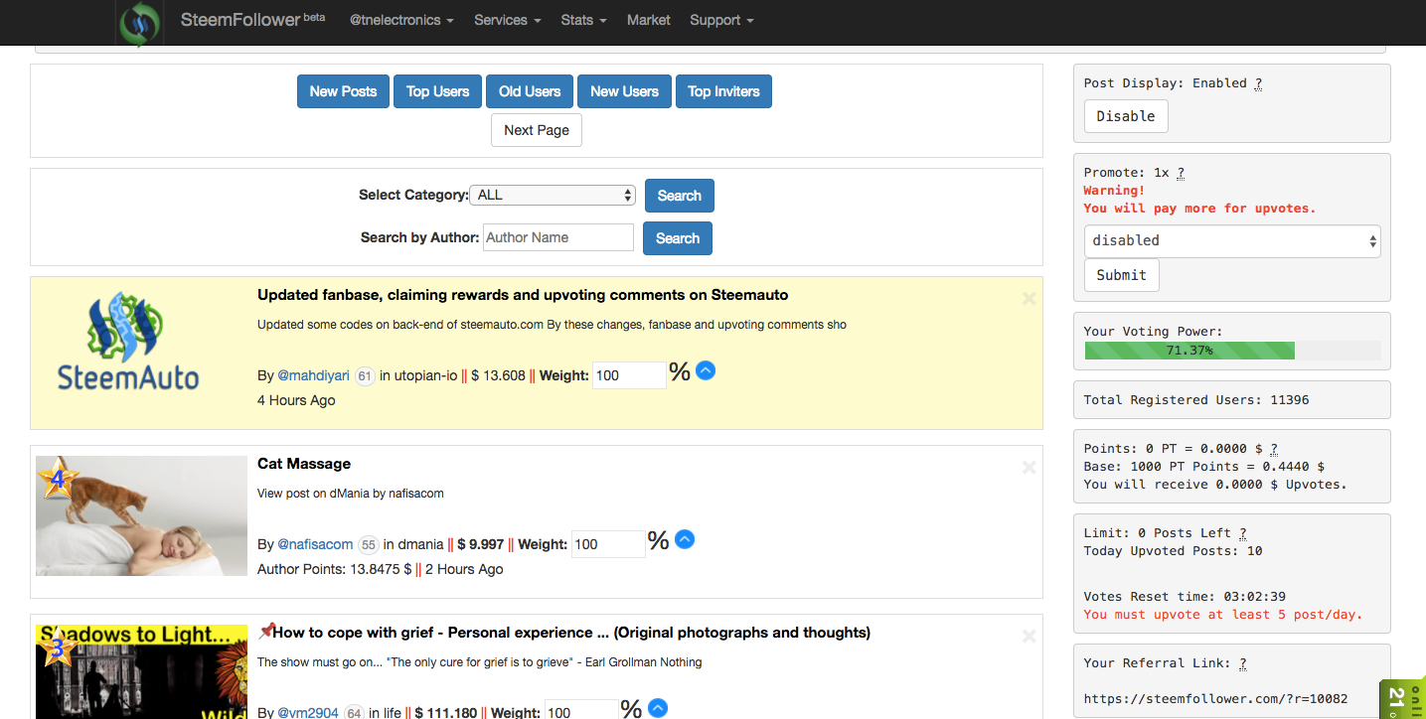Go to the Market page
The width and height of the screenshot is (1426, 719).
(x=648, y=20)
